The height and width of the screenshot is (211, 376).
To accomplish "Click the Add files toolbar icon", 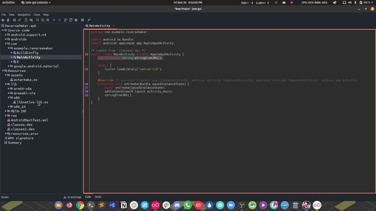I will click(x=8, y=20).
